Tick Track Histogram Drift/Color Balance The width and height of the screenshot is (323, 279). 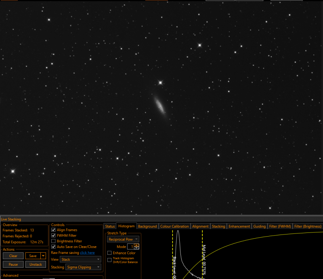109,260
